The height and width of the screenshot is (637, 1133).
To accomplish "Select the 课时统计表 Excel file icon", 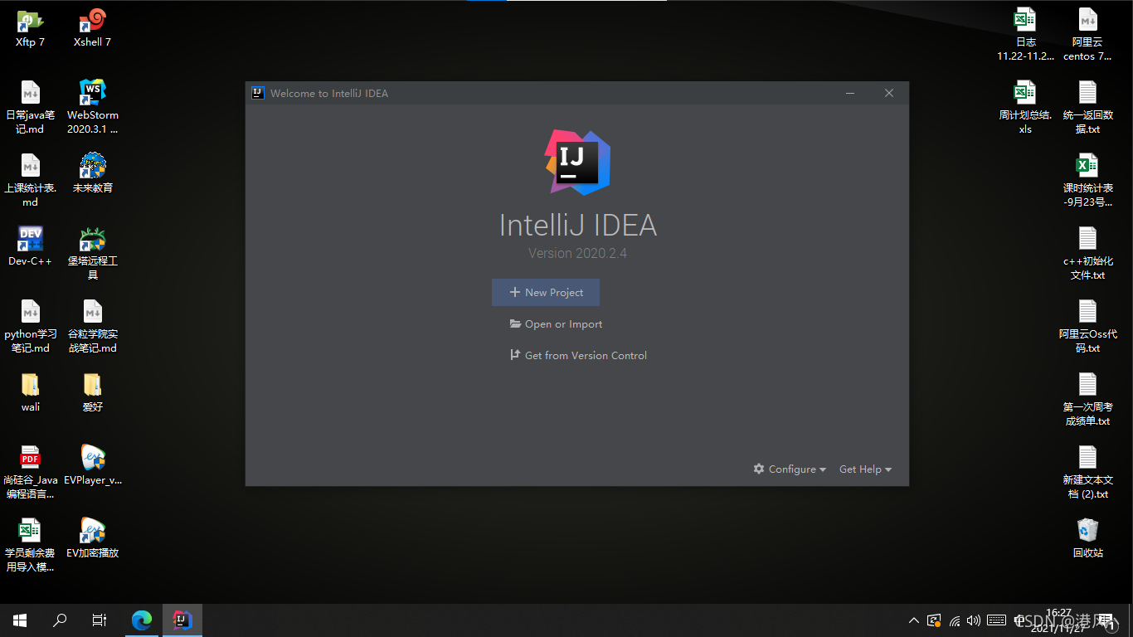I will [1087, 180].
